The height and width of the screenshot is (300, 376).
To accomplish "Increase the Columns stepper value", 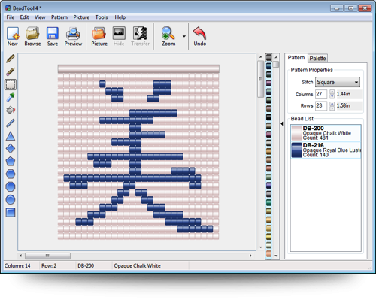I will [x=332, y=92].
